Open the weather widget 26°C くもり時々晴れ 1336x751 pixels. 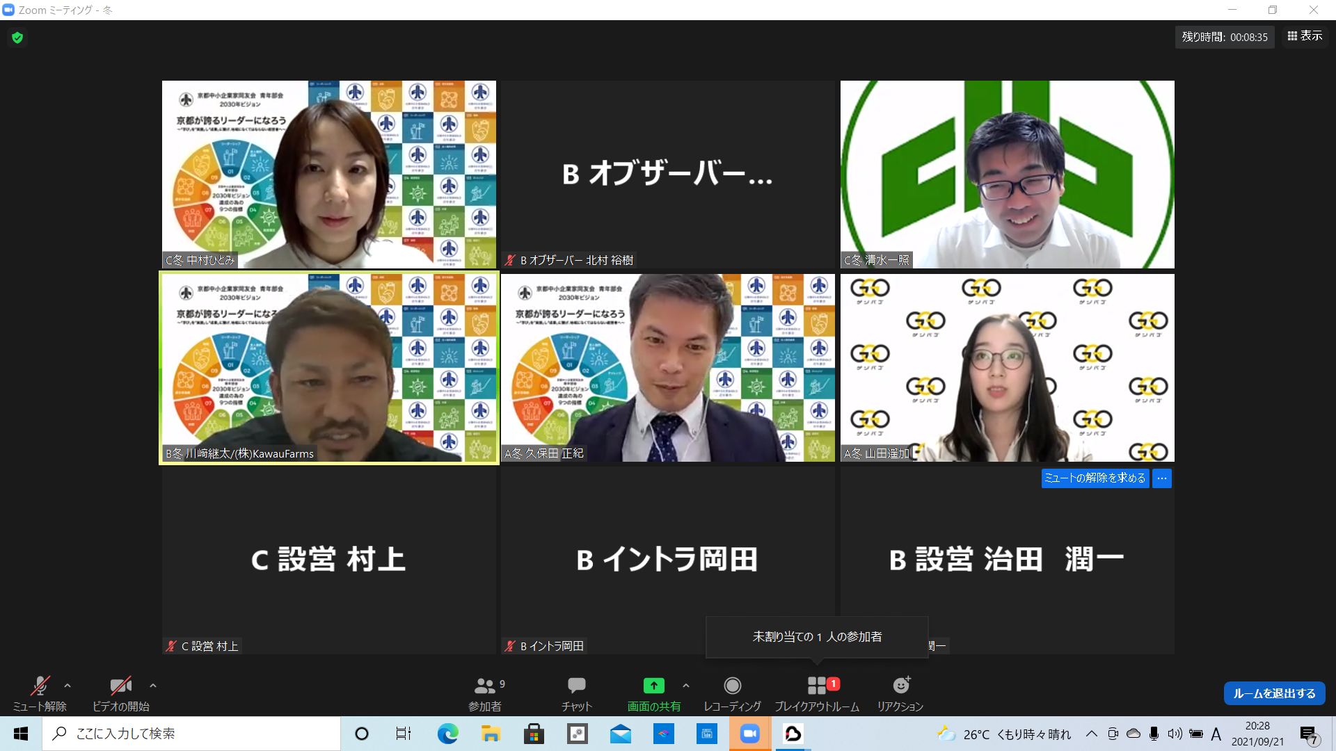pyautogui.click(x=1004, y=734)
